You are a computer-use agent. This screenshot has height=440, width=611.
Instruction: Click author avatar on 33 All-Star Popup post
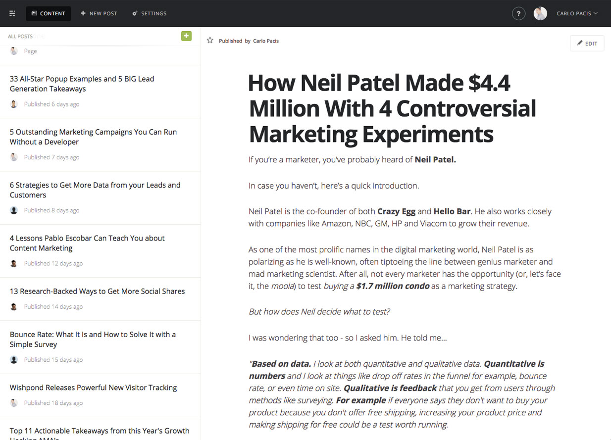[14, 104]
